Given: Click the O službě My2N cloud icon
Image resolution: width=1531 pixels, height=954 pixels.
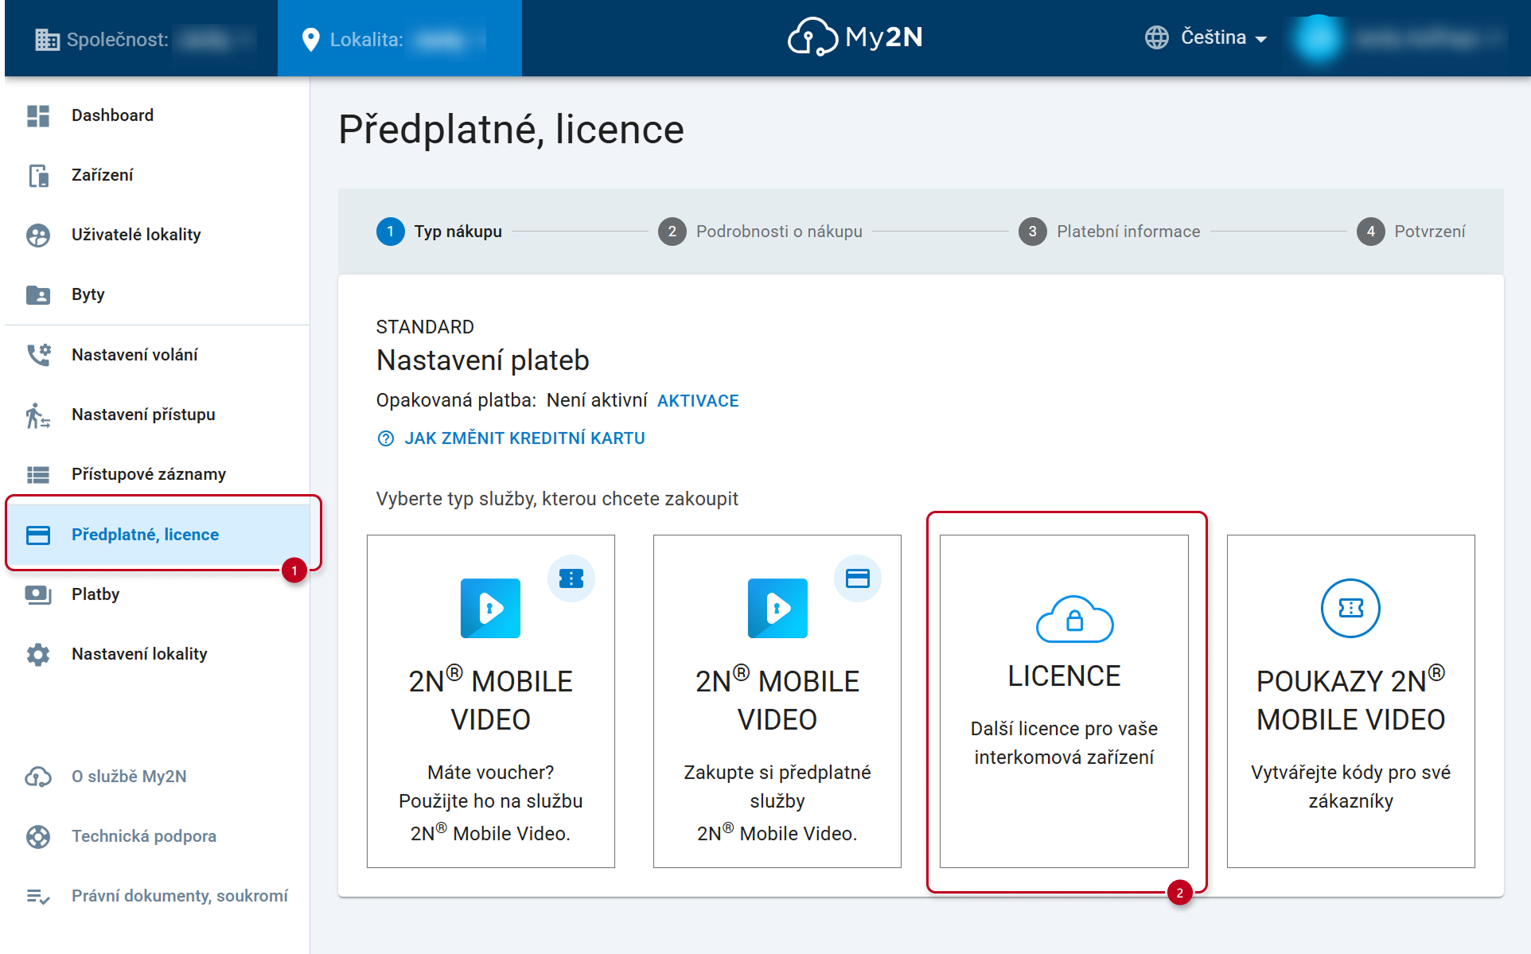Looking at the screenshot, I should [38, 777].
